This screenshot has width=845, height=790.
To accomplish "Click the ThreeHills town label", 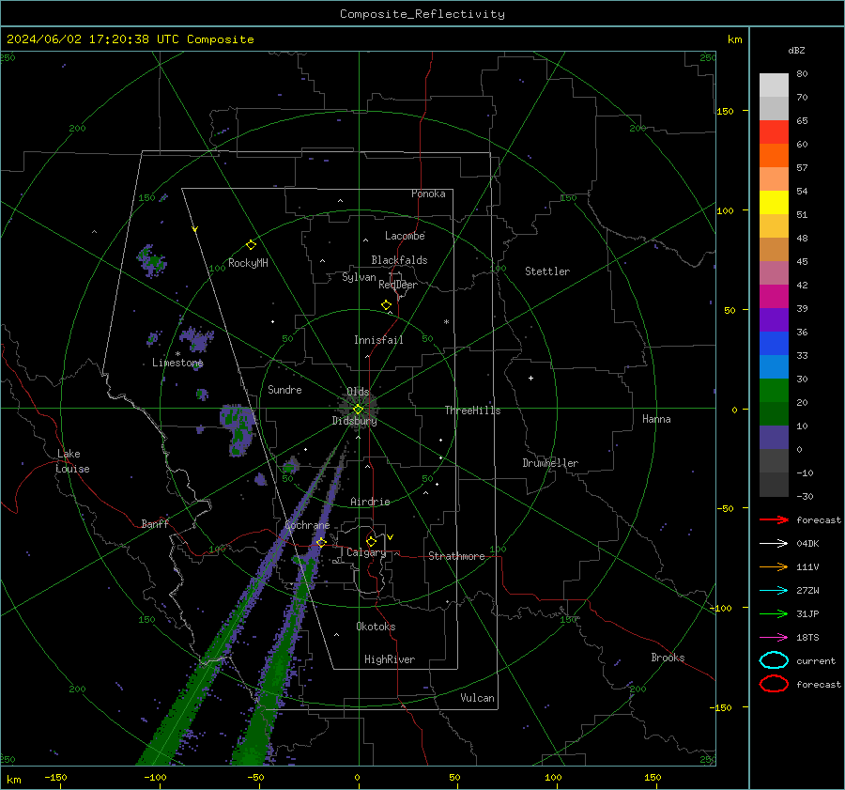I will pyautogui.click(x=472, y=410).
